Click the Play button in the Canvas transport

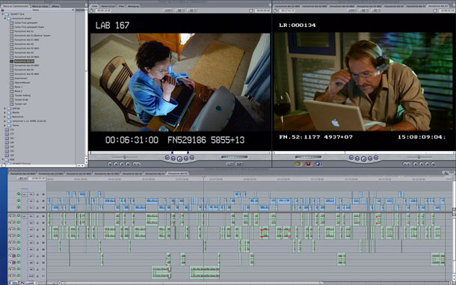click(x=363, y=159)
